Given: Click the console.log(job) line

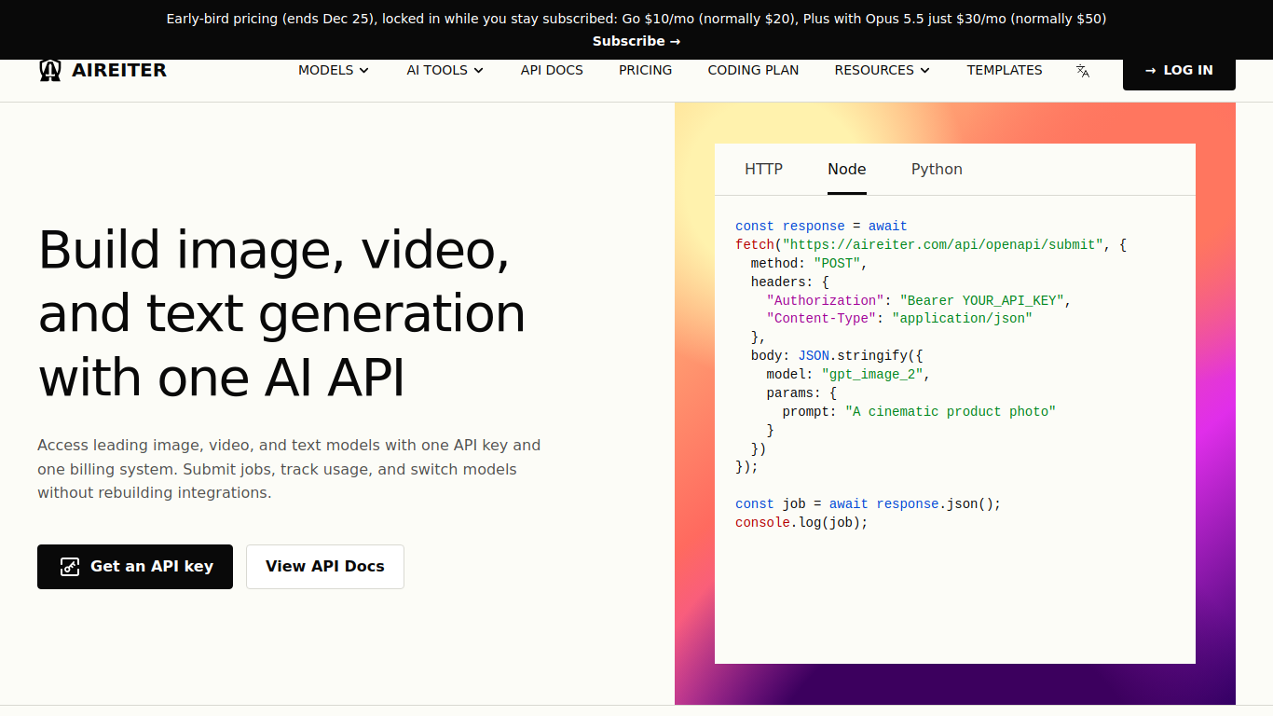Looking at the screenshot, I should click(801, 522).
